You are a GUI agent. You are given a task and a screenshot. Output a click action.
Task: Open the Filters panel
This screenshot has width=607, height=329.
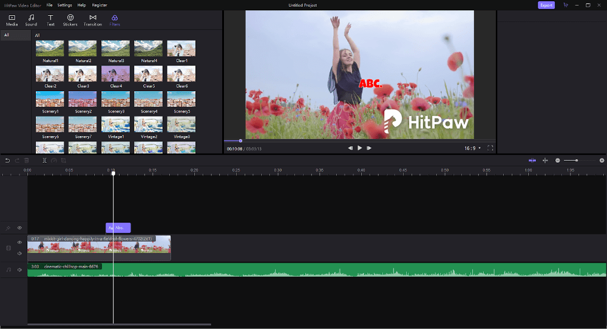point(115,20)
